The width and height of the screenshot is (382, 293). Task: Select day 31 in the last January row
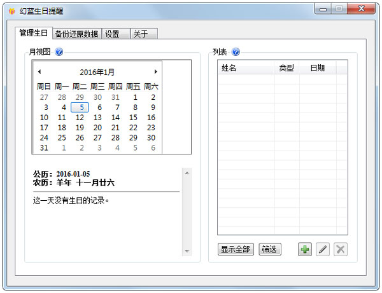click(x=44, y=147)
